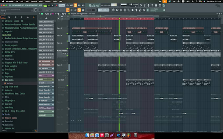
Task: Open the tempo tapper icon
Action: [x=140, y=10]
